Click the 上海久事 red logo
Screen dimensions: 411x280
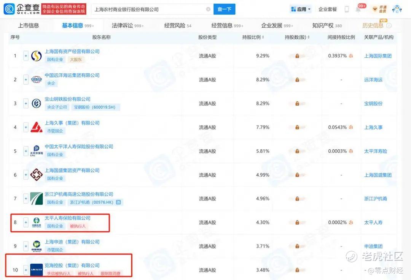[x=37, y=127]
